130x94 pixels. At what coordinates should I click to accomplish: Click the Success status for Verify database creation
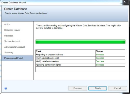click(x=100, y=61)
